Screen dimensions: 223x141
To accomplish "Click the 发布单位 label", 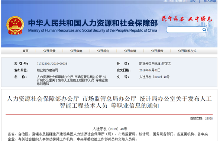I will [x=21, y=70].
